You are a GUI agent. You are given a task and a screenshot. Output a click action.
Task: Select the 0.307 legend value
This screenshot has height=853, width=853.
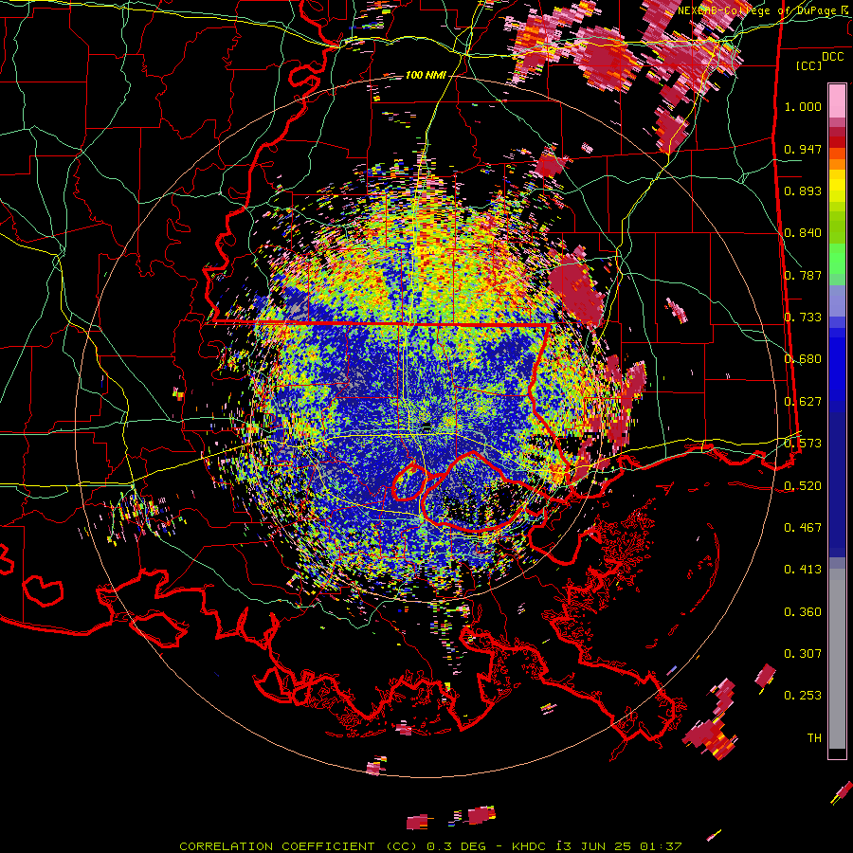[x=803, y=654]
